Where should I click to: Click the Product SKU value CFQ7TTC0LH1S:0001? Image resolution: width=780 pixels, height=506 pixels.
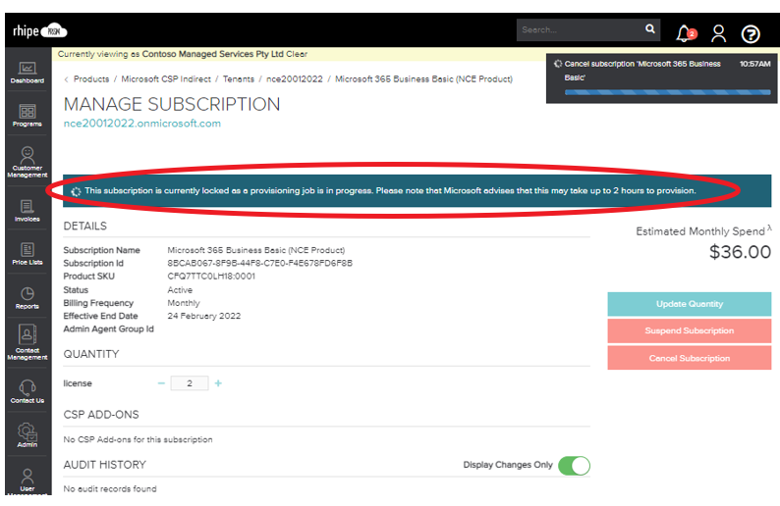[211, 277]
